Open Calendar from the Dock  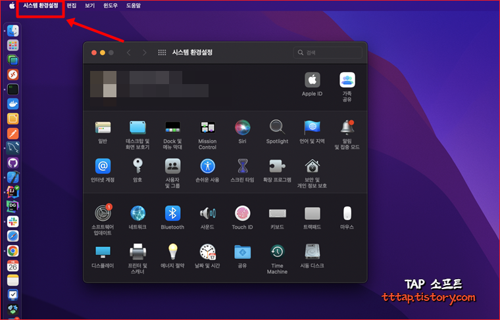point(12,265)
